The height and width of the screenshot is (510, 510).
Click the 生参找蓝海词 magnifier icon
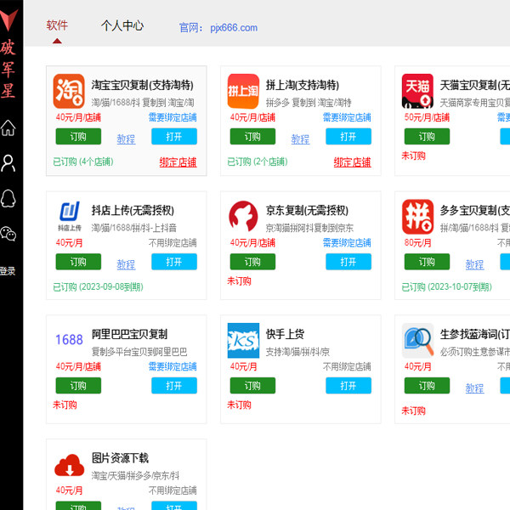417,340
